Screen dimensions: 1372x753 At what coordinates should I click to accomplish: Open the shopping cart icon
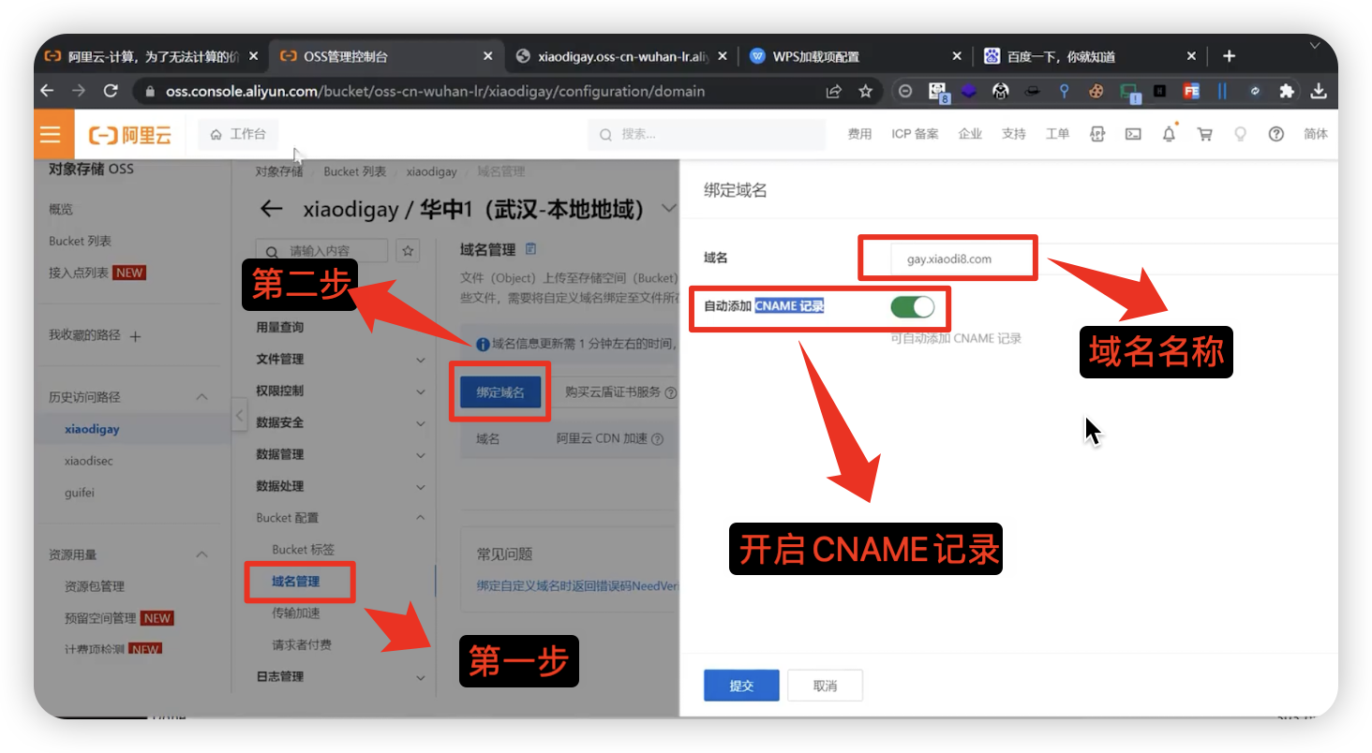tap(1205, 134)
